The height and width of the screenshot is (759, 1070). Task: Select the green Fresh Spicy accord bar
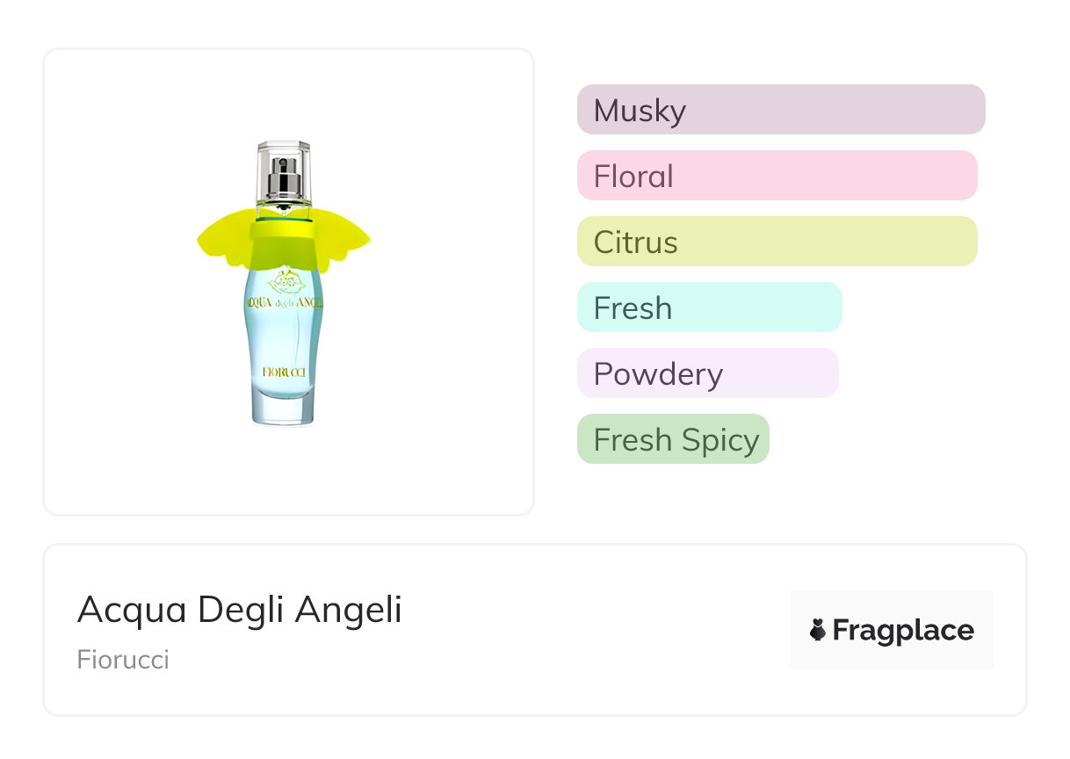tap(673, 439)
